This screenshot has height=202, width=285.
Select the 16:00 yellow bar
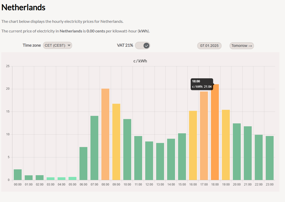click(193, 145)
